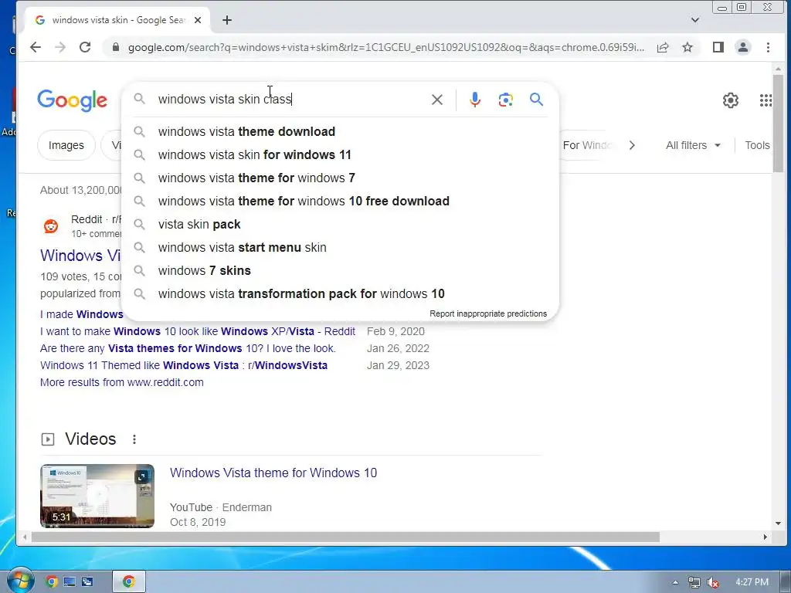Open Chrome side panel icon

(x=718, y=47)
